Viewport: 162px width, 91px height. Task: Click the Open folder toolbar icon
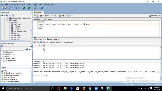(6, 8)
